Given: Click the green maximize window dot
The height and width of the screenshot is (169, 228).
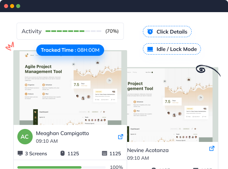Looking at the screenshot, I should (x=18, y=6).
